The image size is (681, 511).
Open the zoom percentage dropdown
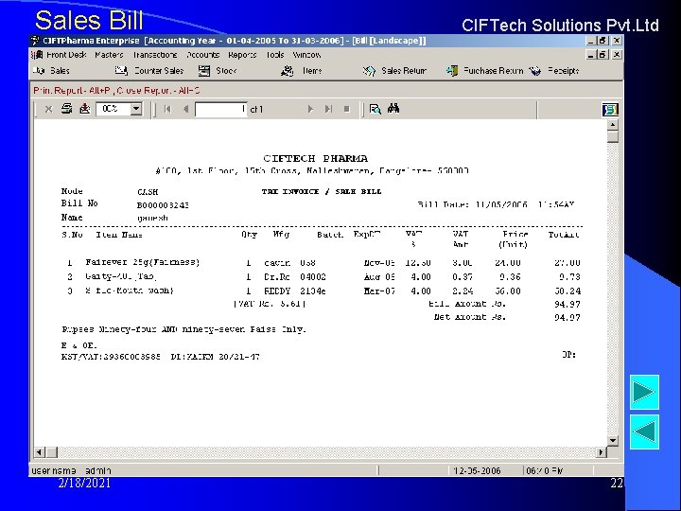click(136, 109)
